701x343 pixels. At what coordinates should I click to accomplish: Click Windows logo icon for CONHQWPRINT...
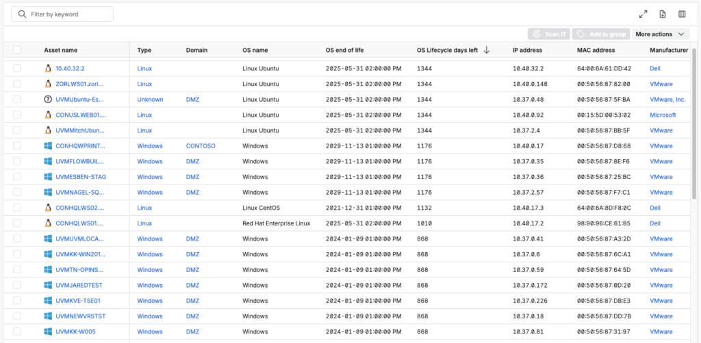click(x=48, y=146)
